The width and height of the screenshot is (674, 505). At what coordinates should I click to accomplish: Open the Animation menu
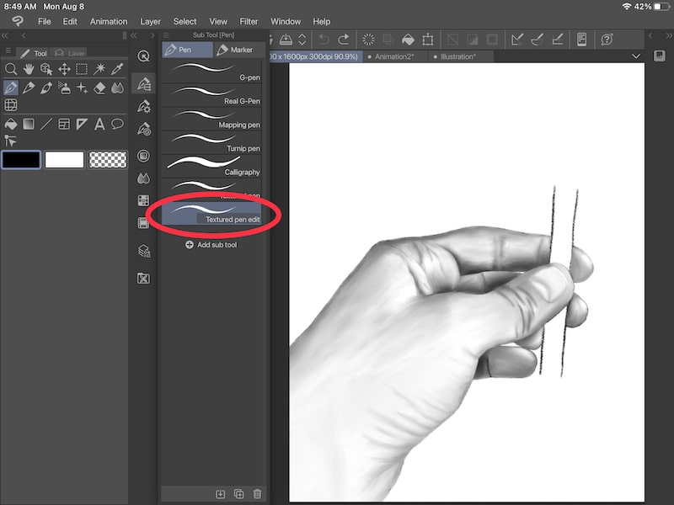[x=108, y=21]
